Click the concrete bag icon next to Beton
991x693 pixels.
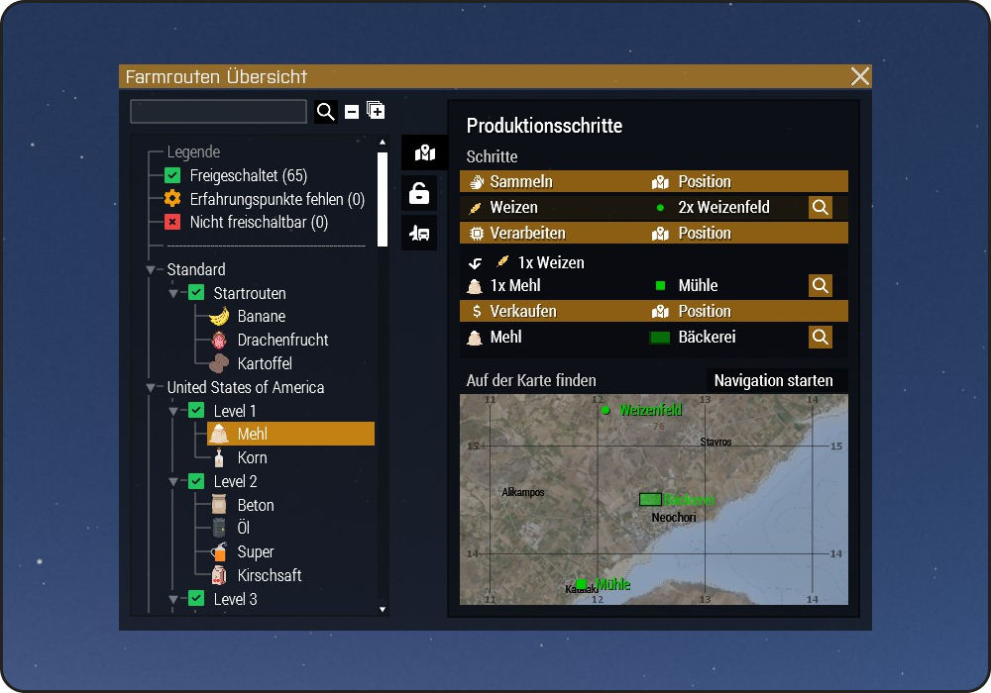[x=219, y=505]
